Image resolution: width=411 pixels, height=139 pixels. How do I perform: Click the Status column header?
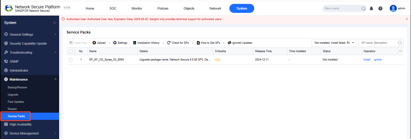click(327, 51)
